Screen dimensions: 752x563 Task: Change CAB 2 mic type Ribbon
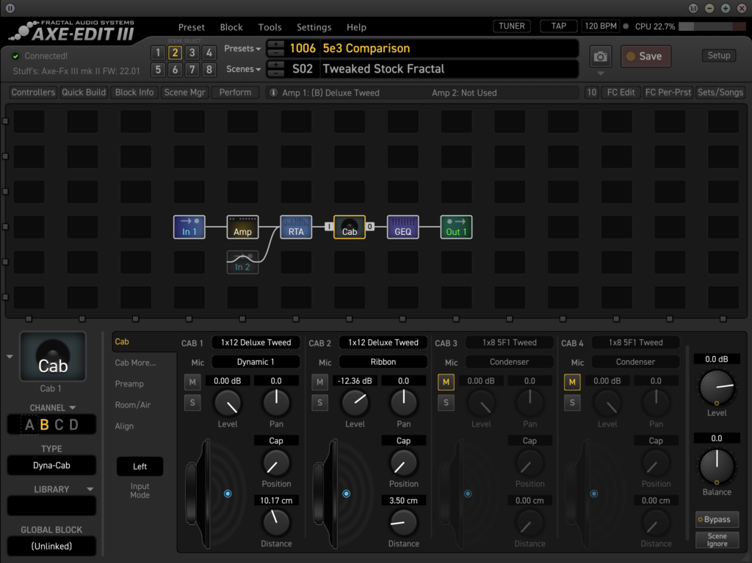pos(383,362)
